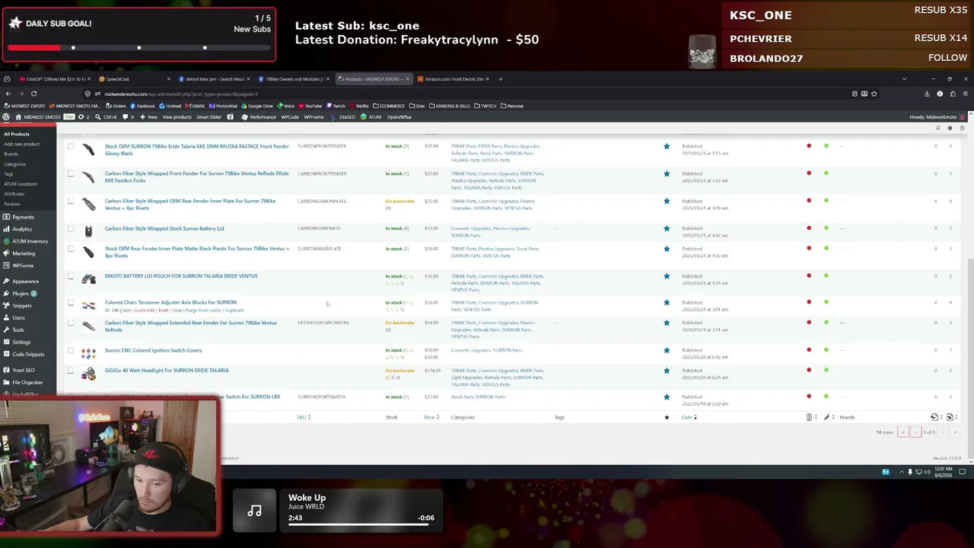
Task: Go to the previous page of products
Action: click(915, 432)
